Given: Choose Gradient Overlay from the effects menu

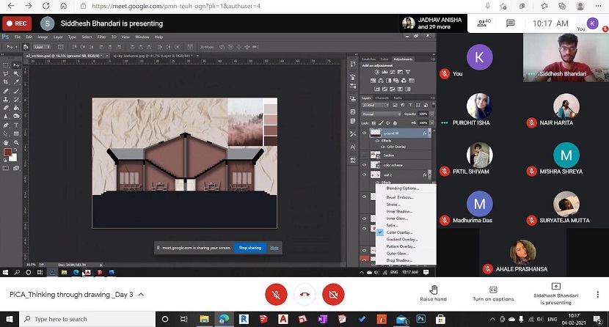Looking at the screenshot, I should 402,239.
